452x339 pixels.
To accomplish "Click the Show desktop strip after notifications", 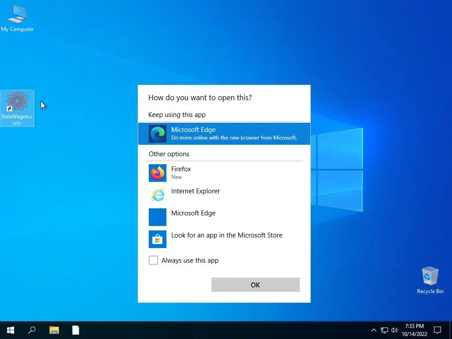I will [451, 330].
